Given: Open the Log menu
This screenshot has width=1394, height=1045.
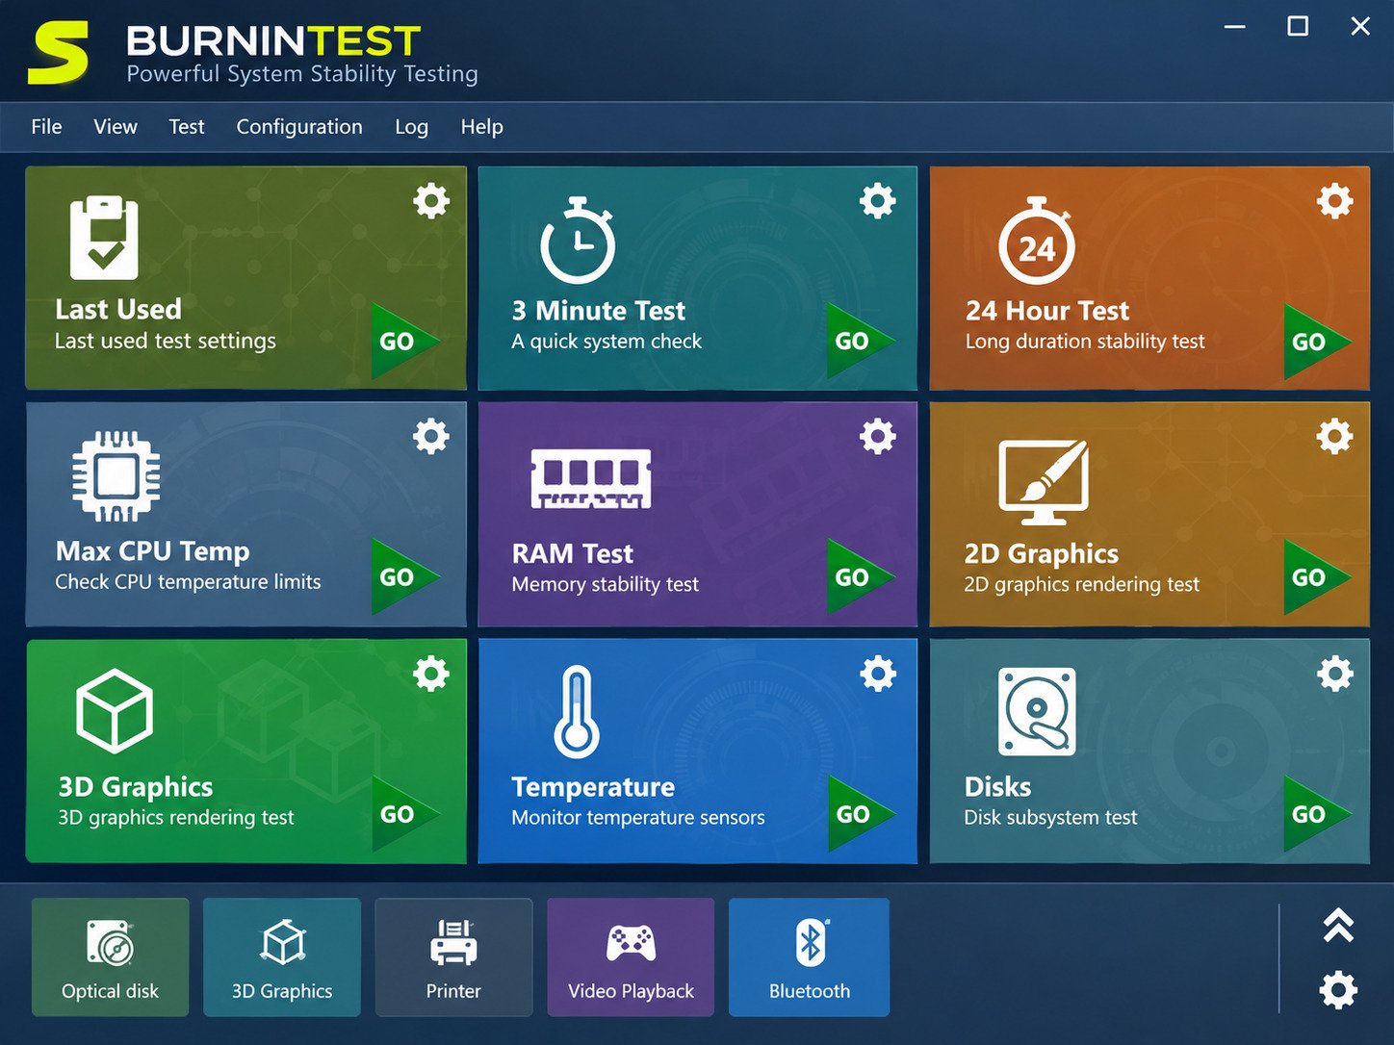Looking at the screenshot, I should pos(411,127).
